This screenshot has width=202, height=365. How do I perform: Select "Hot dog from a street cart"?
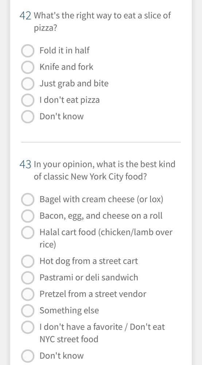click(28, 261)
